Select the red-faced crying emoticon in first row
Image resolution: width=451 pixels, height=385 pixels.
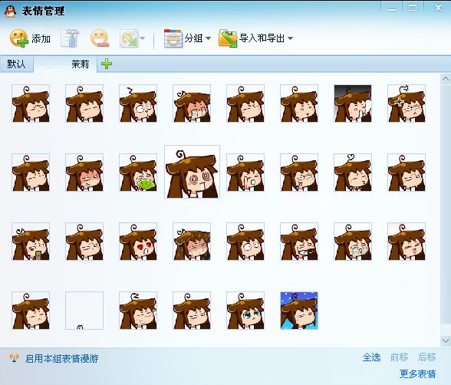(192, 104)
